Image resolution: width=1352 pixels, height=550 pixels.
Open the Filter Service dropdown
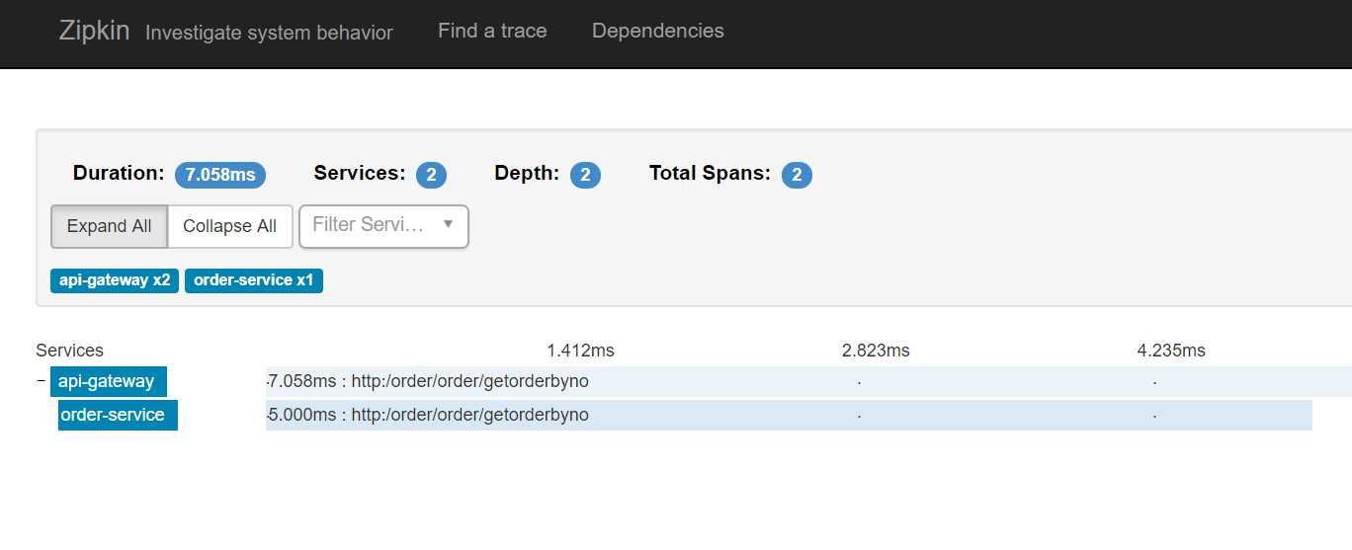pos(383,226)
